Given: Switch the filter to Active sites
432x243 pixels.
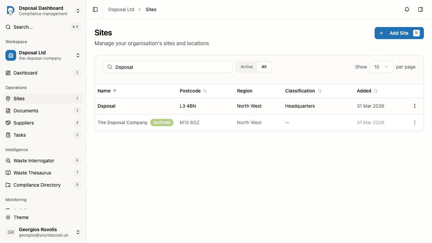Looking at the screenshot, I should [246, 67].
